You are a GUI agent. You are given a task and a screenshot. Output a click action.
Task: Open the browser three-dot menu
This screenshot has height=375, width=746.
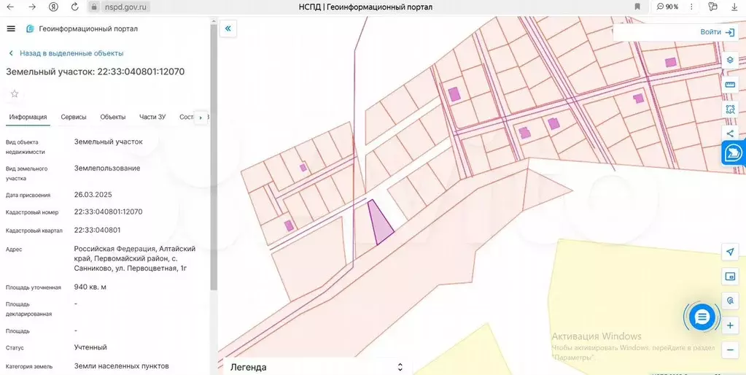point(691,7)
